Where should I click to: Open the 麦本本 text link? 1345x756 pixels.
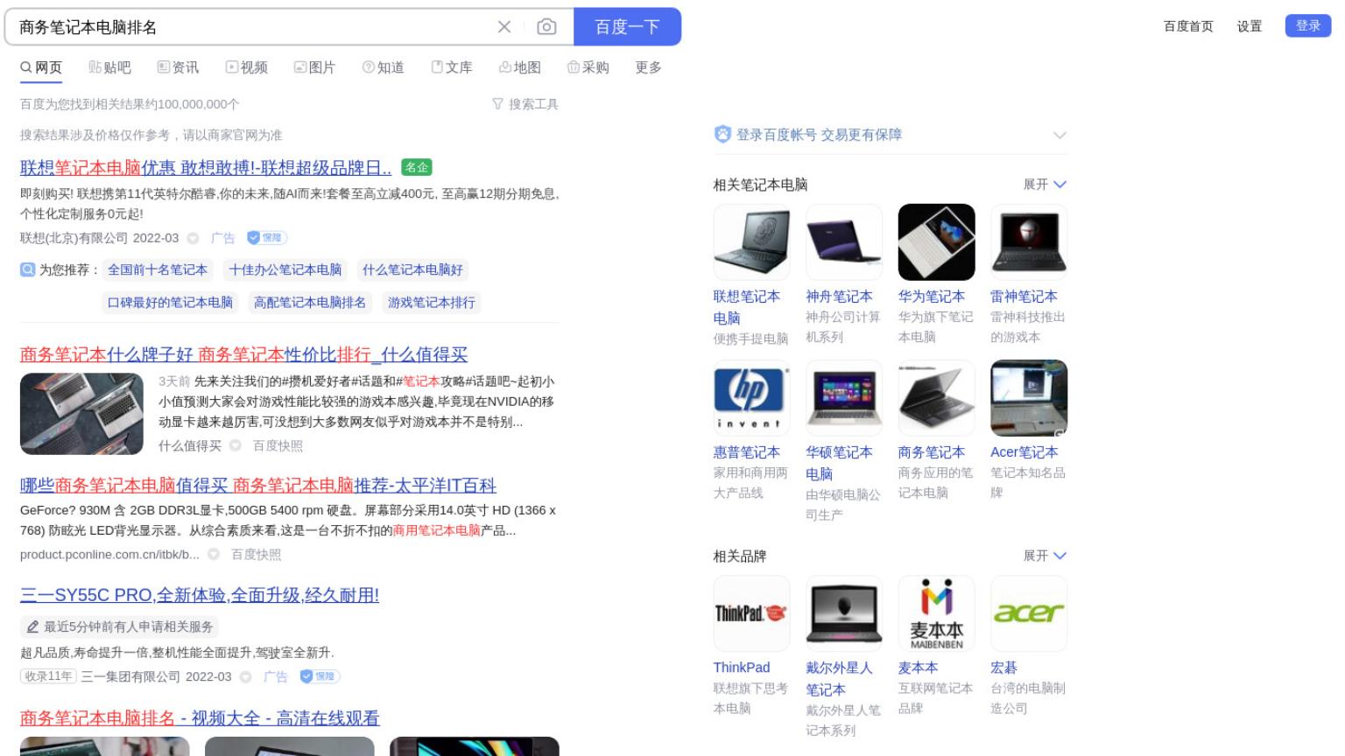pyautogui.click(x=918, y=668)
